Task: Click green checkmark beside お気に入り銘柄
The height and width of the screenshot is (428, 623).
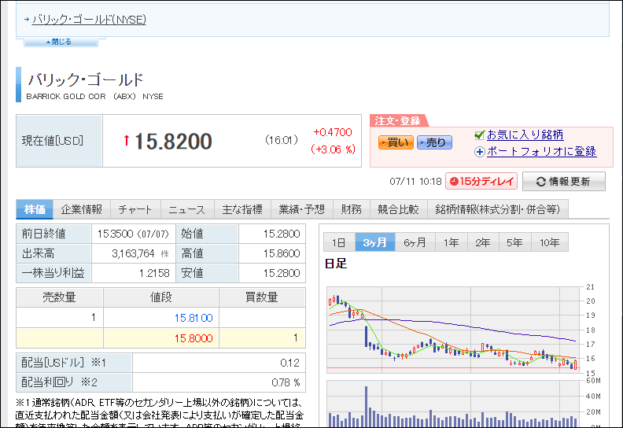Action: tap(480, 135)
